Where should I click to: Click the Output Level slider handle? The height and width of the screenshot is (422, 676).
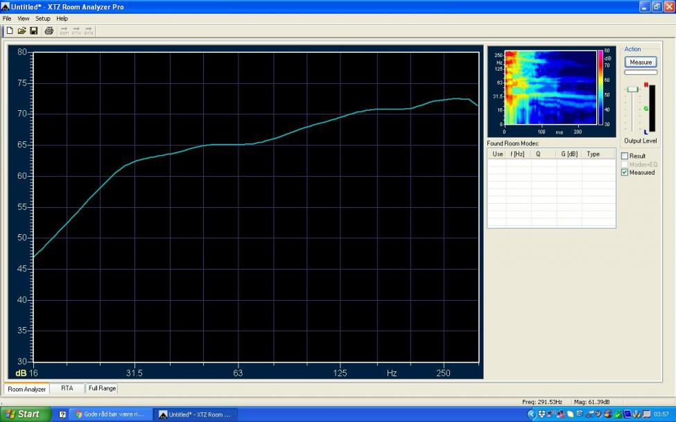coord(632,89)
